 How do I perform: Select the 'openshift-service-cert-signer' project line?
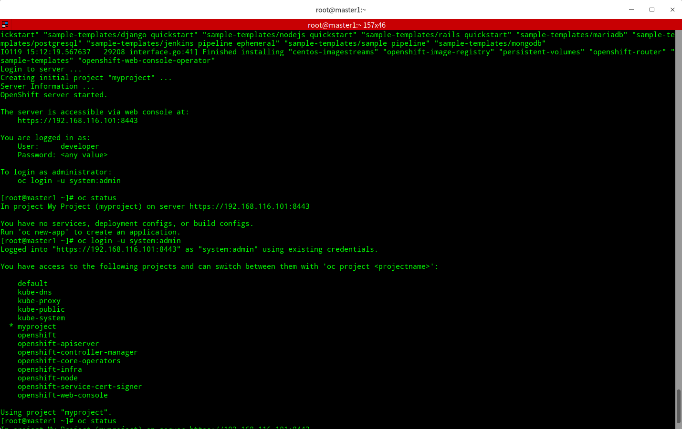[79, 386]
